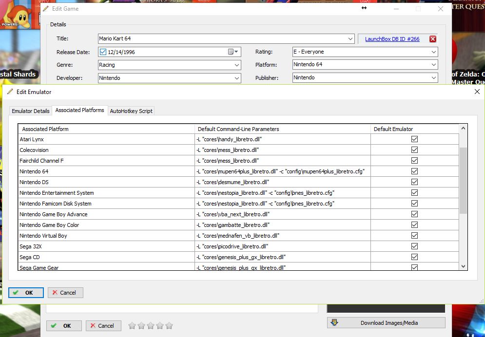Click the vba_next_libretro.dll parameters cell

tap(282, 214)
